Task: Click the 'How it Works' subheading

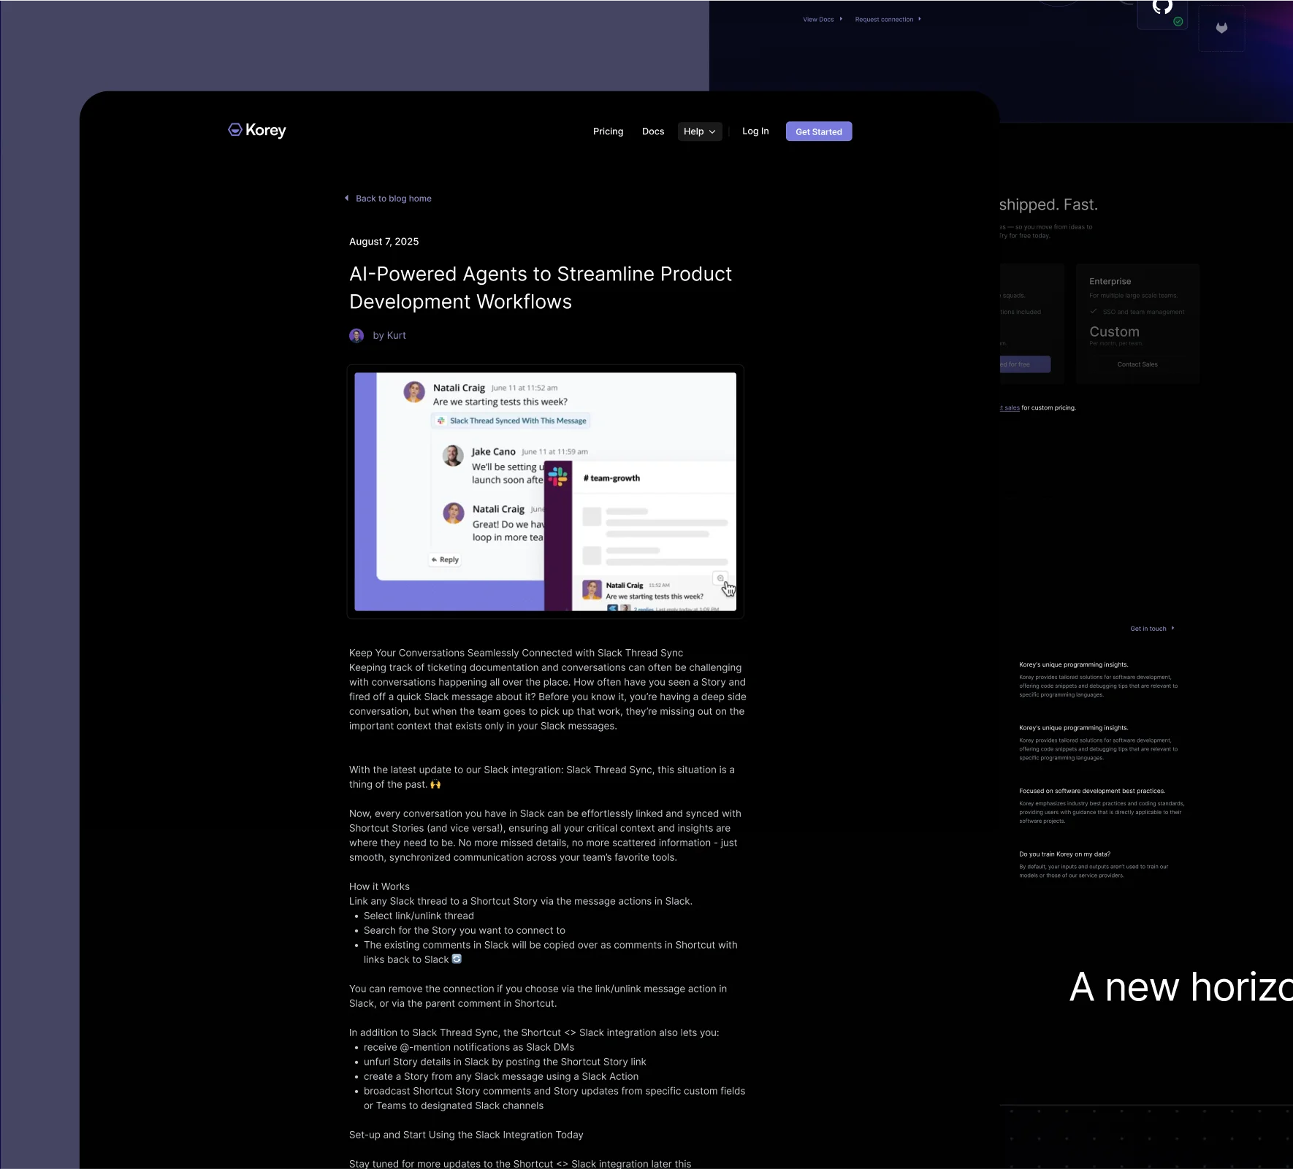Action: click(x=379, y=886)
